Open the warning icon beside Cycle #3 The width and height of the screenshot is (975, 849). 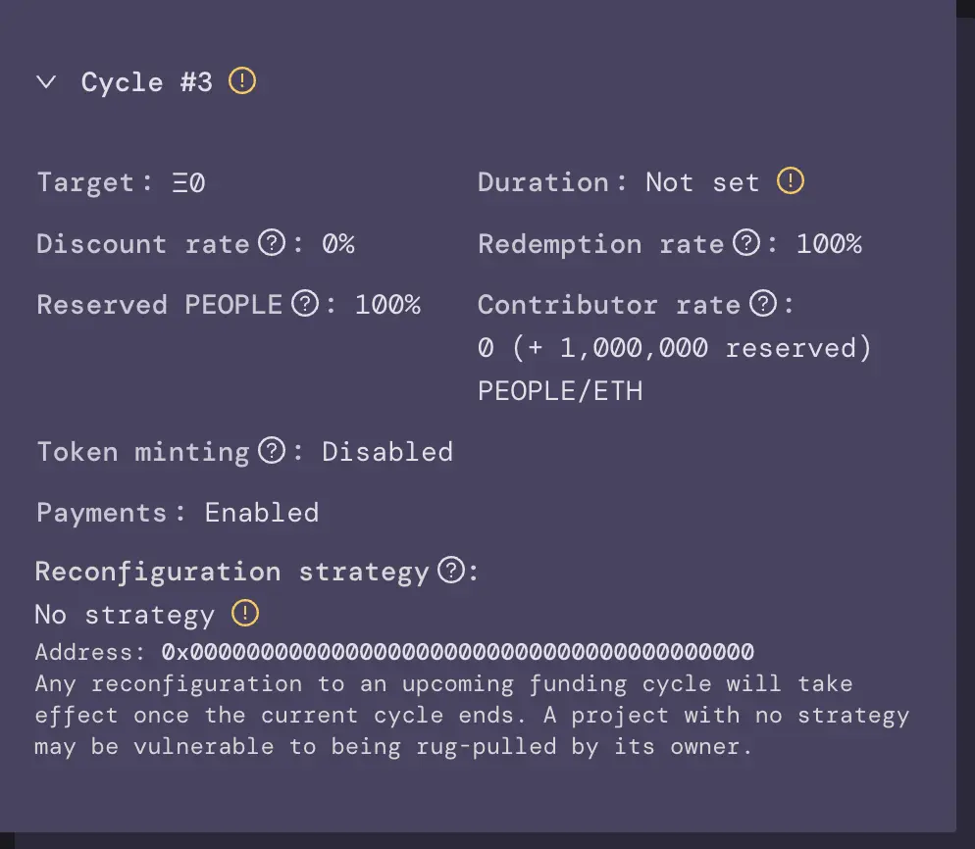(x=241, y=81)
